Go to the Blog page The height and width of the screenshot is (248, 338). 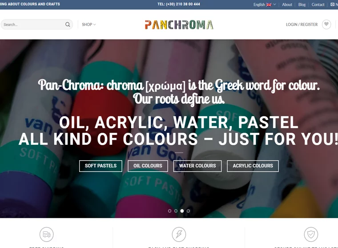coord(302,4)
